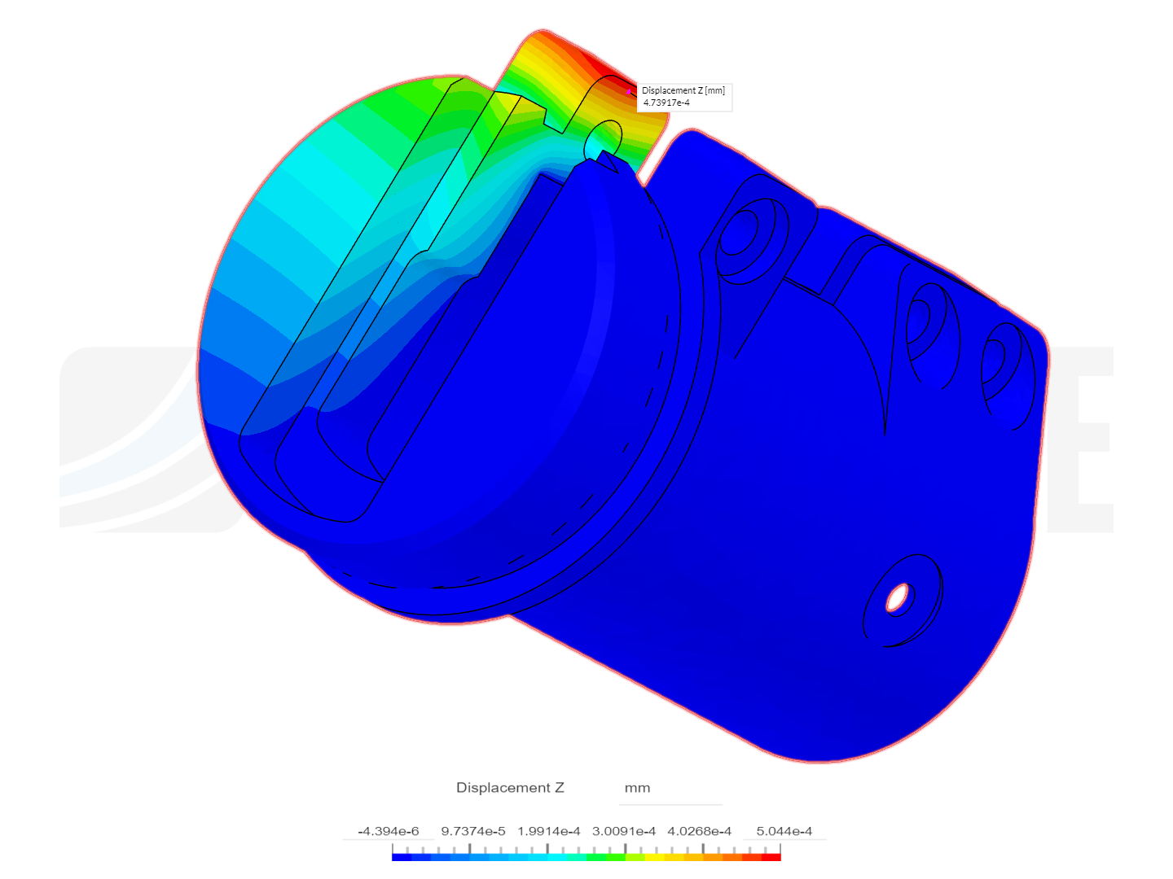Screen dimensions: 1173x879
Task: Open the mm unit selector
Action: coord(670,788)
